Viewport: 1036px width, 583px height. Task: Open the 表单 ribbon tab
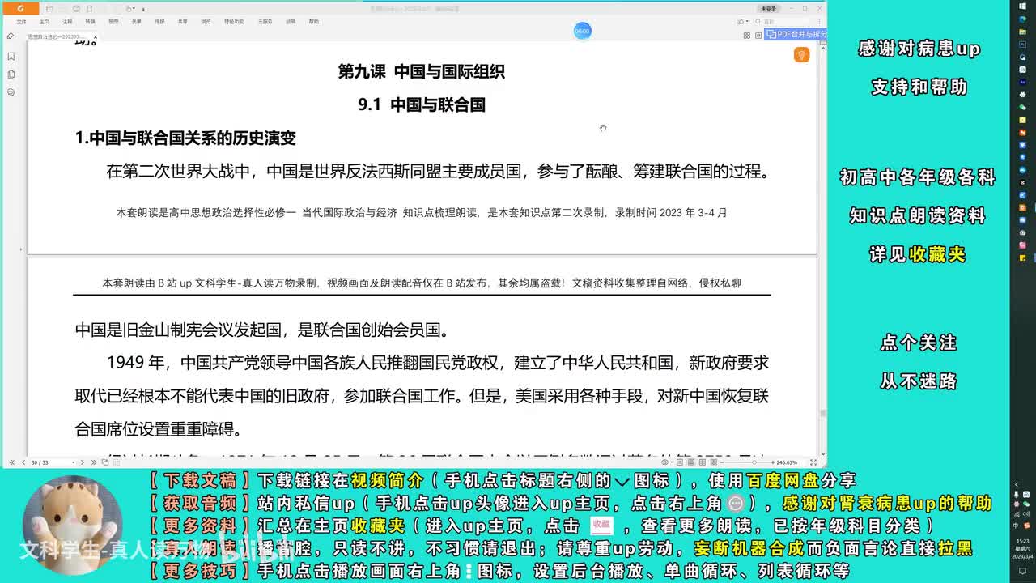coord(136,22)
